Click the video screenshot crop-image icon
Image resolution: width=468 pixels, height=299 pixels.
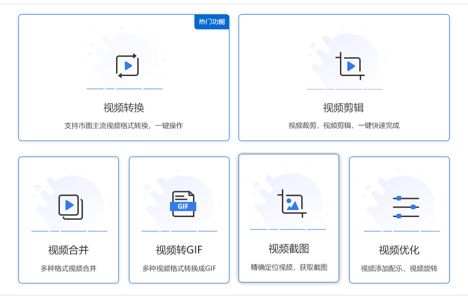click(x=292, y=204)
